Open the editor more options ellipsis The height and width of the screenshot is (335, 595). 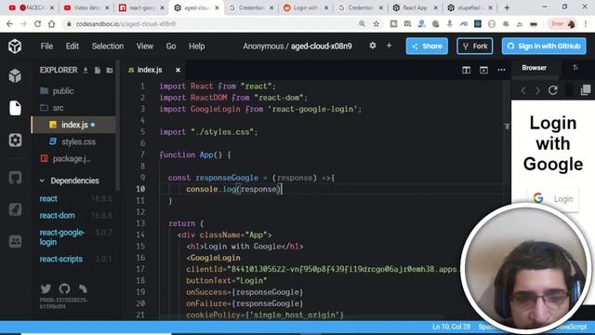(502, 71)
